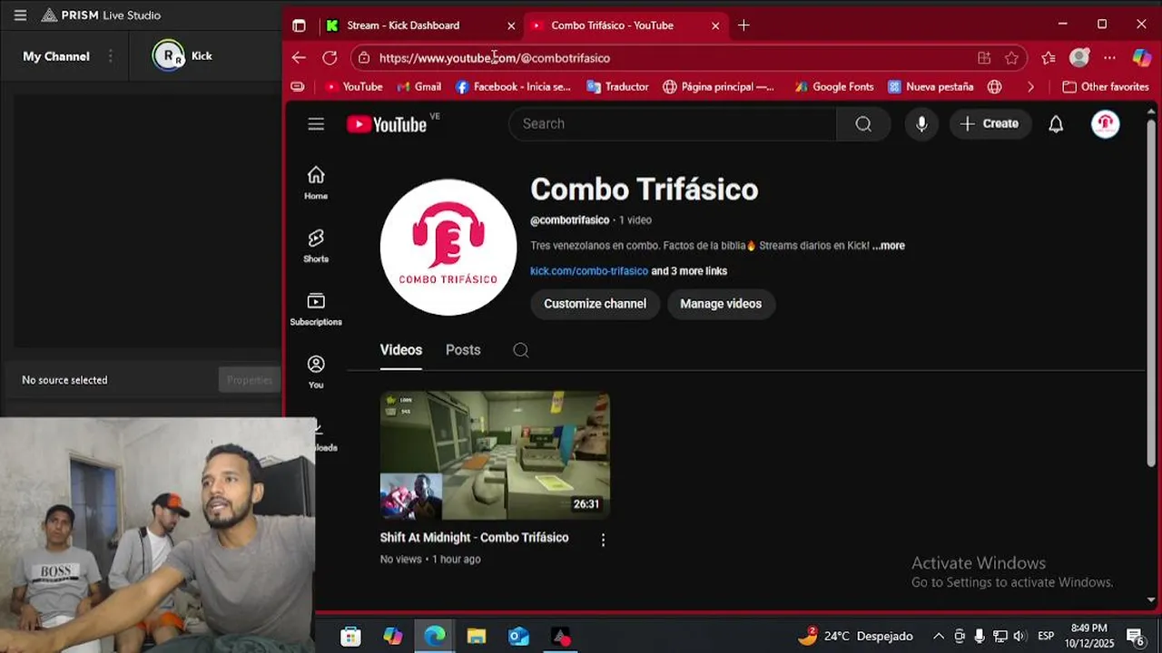Screen dimensions: 1162x653
Task: Close the Combo Trifásico YouTube tab
Action: click(715, 25)
